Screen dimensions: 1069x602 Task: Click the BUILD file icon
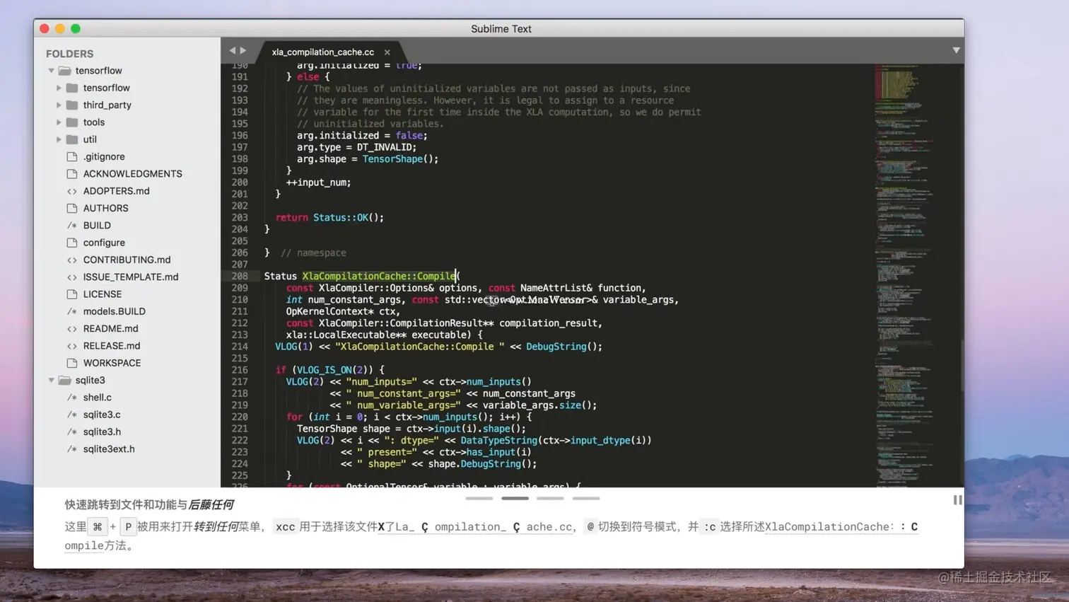(71, 226)
